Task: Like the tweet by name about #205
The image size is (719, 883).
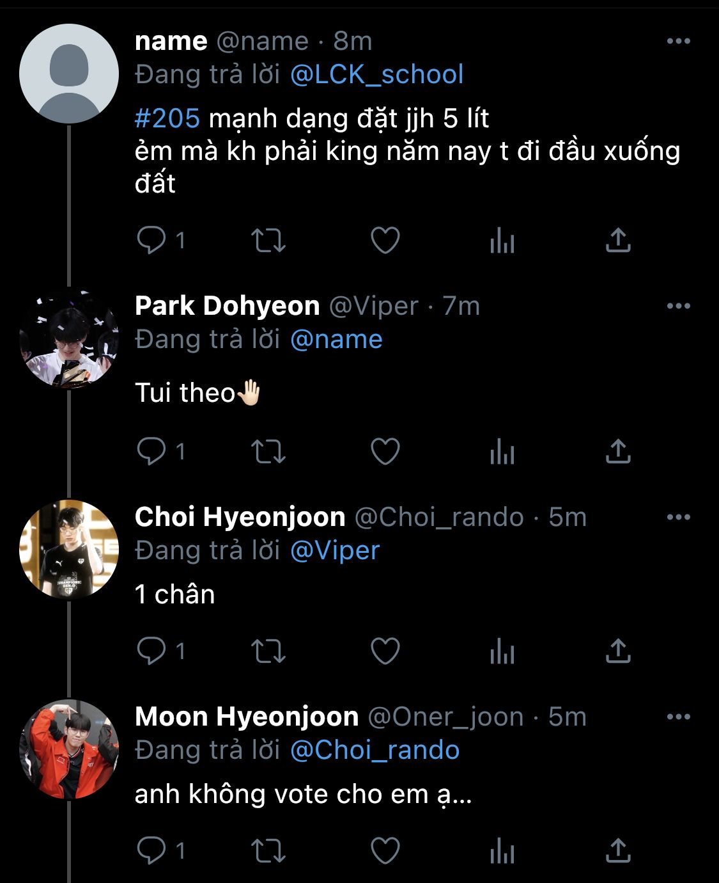Action: (385, 241)
